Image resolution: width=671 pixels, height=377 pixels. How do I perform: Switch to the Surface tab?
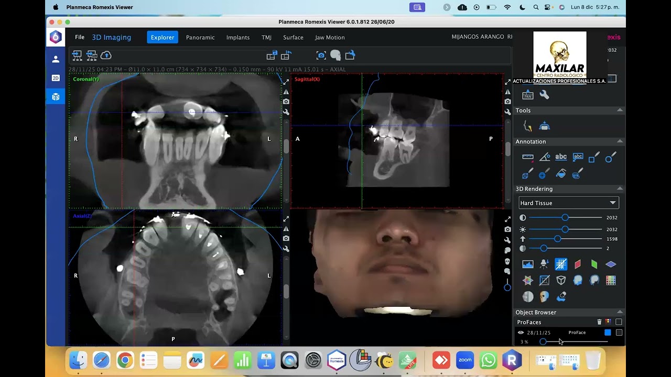click(x=293, y=37)
